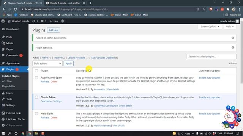
Task: Bookmark this page with the star icon
Action: [x=204, y=9]
